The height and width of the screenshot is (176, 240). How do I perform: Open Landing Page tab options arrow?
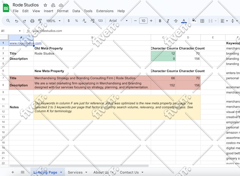click(x=61, y=172)
